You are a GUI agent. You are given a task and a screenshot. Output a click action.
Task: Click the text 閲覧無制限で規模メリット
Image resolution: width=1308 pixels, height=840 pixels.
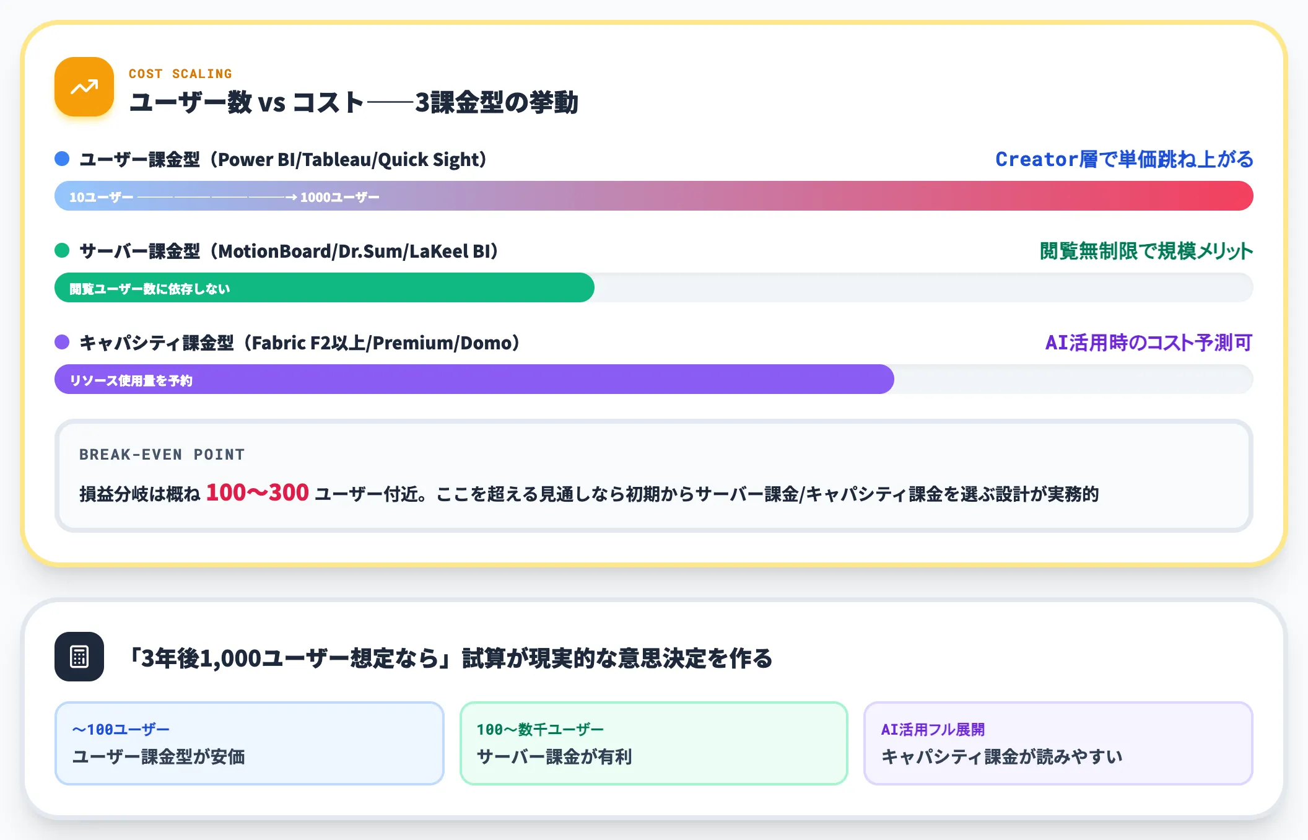(1146, 251)
